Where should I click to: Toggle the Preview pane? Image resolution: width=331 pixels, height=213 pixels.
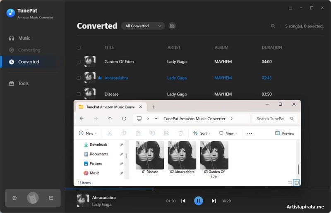click(x=285, y=133)
